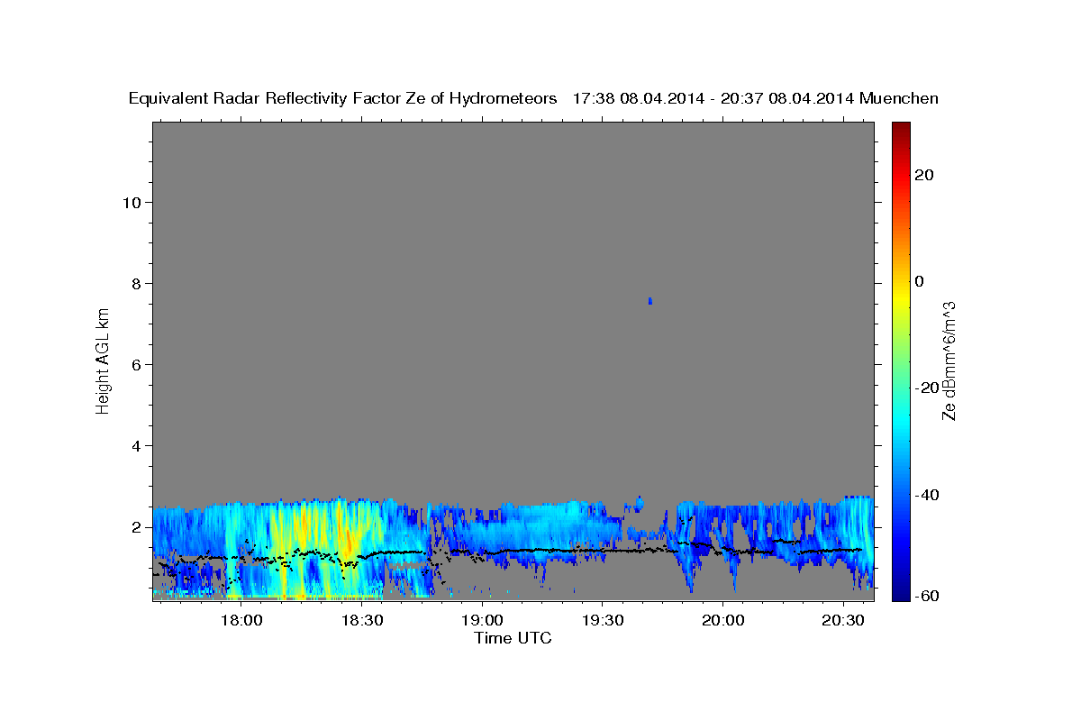The width and height of the screenshot is (1081, 721).
Task: Click the colorbar value '-40'
Action: pyautogui.click(x=926, y=495)
